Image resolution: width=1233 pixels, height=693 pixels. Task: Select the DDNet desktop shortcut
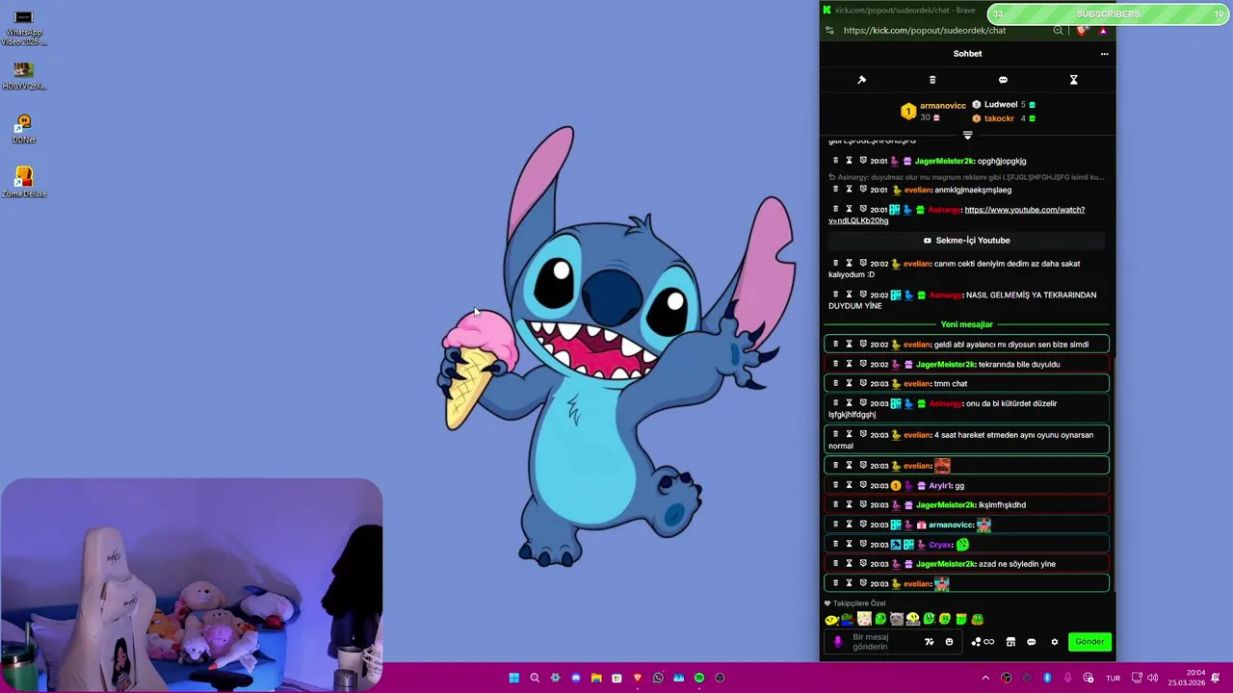[x=24, y=129]
